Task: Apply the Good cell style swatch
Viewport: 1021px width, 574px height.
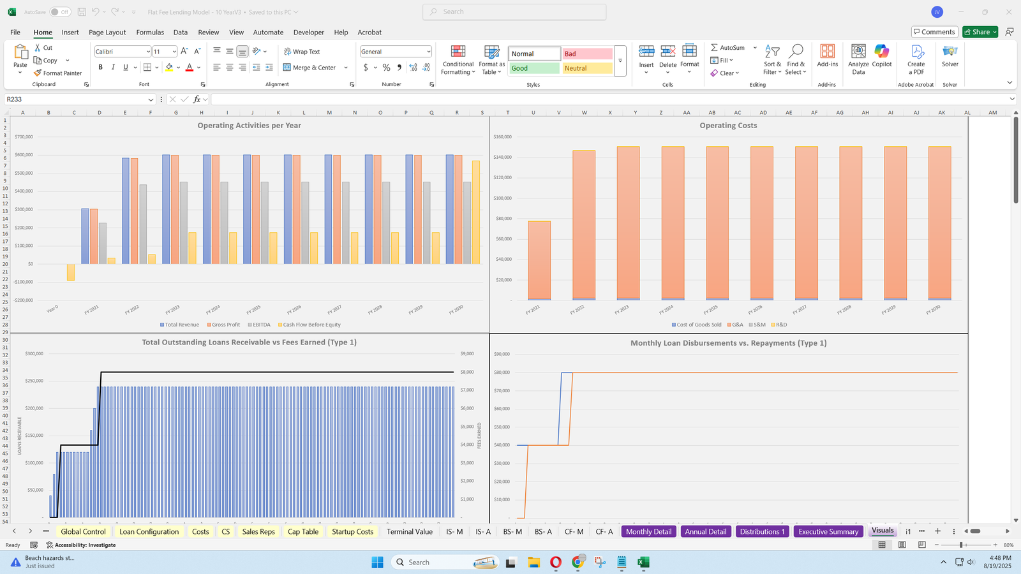Action: tap(534, 68)
